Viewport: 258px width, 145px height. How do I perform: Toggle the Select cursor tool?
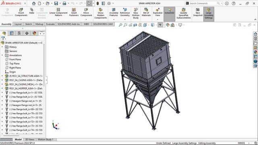point(89,3)
